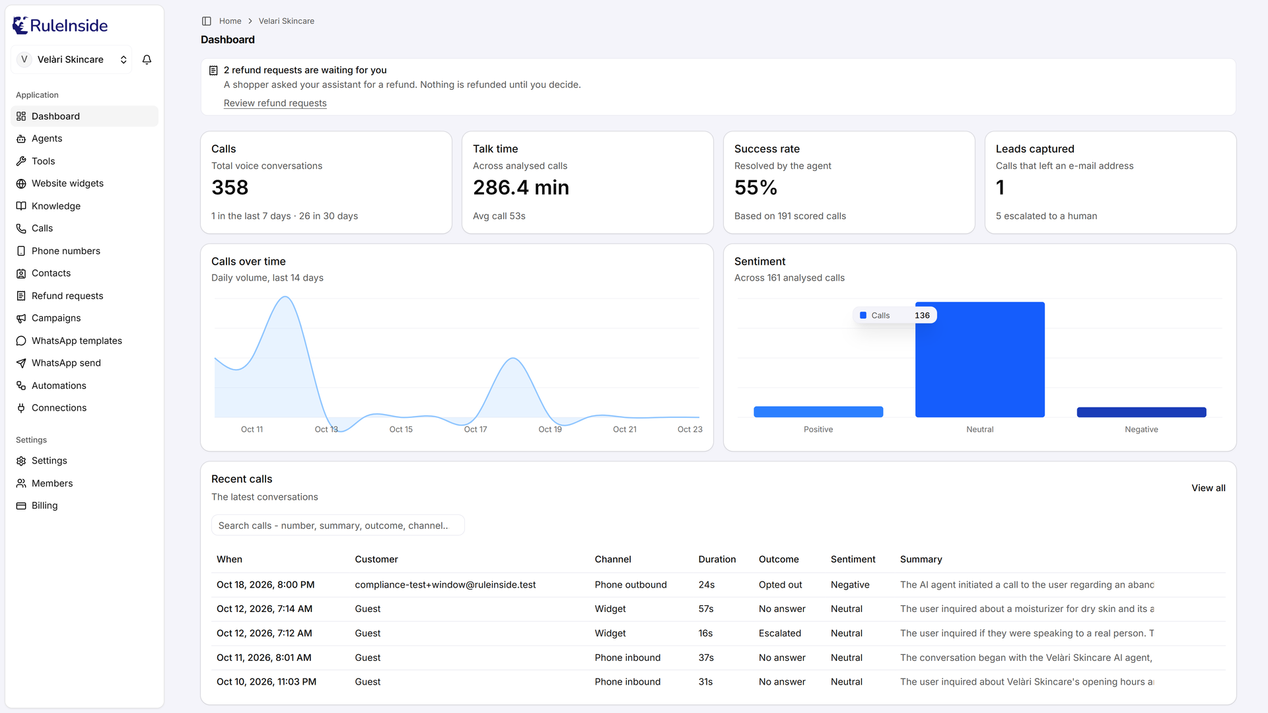Click the Automations icon in sidebar

[21, 386]
